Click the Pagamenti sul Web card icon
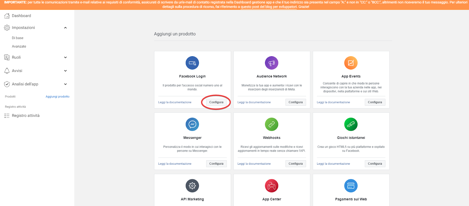Image resolution: width=469 pixels, height=206 pixels. [351, 186]
